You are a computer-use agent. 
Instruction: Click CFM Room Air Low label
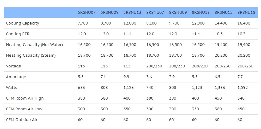(24, 109)
